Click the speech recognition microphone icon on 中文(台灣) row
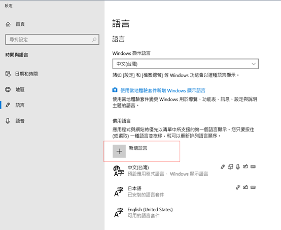The height and width of the screenshot is (230, 281). coord(238,167)
